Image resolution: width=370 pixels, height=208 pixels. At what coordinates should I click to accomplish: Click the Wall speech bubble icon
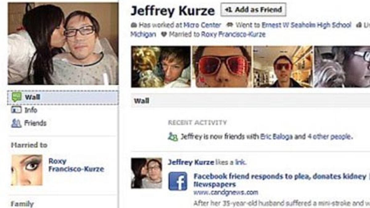[x=16, y=97]
